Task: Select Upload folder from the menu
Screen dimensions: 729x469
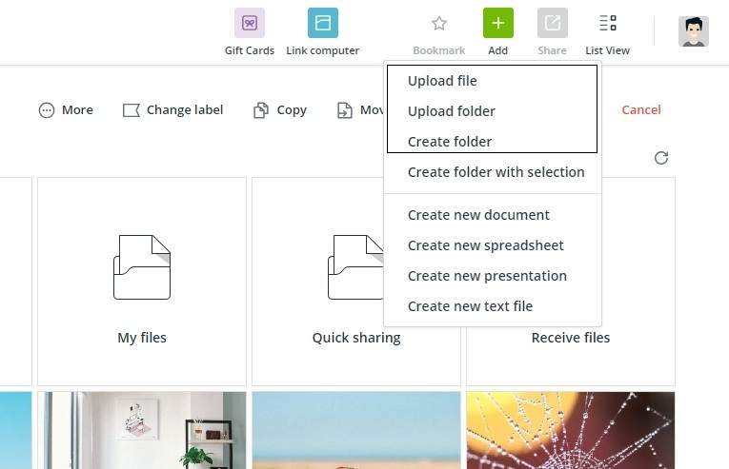Action: (x=493, y=111)
